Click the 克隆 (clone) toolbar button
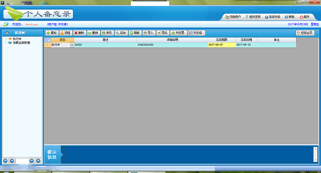Image resolution: width=321 pixels, height=173 pixels. [x=66, y=33]
